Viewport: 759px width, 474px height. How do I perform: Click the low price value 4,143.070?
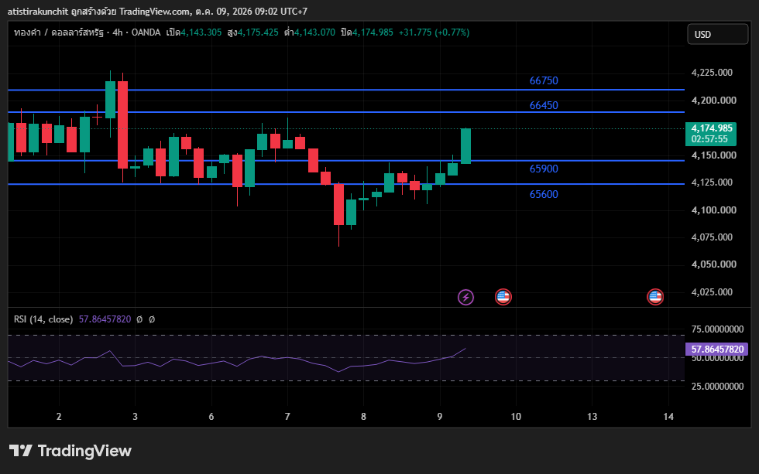[x=314, y=32]
